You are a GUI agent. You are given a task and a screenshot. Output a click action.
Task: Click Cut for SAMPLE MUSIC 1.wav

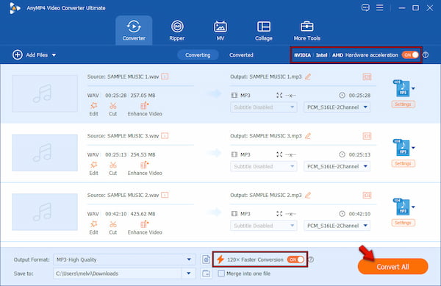point(112,109)
